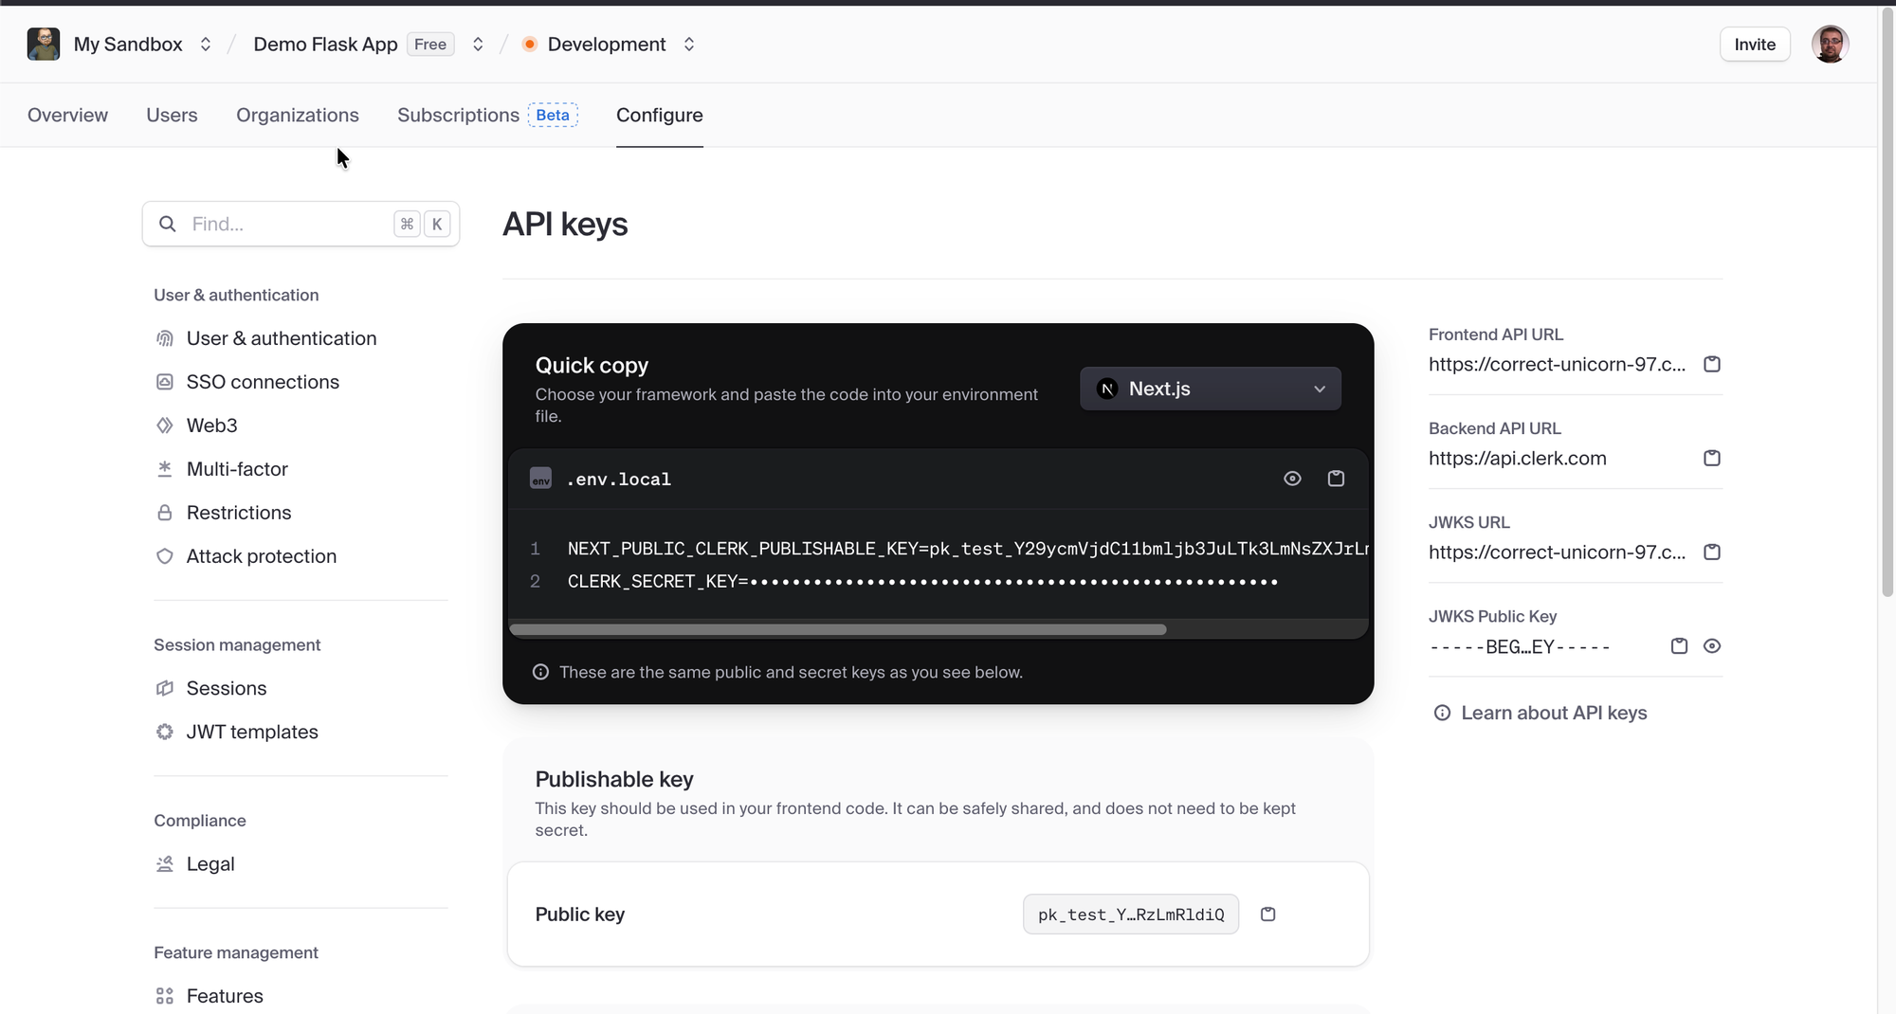Click the Invite button

tap(1754, 45)
